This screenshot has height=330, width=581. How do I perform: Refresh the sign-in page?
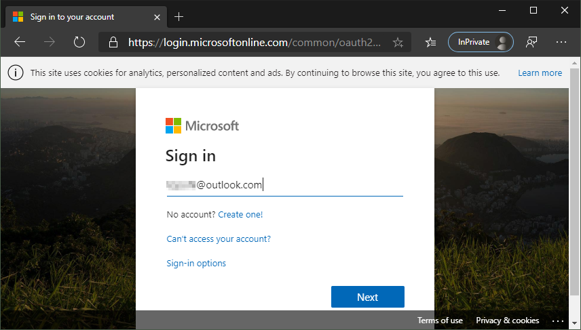[79, 42]
